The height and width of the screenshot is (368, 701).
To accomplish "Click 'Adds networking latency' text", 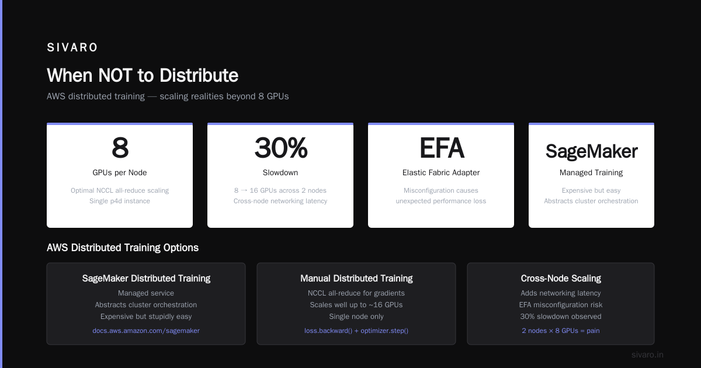I will 561,293.
